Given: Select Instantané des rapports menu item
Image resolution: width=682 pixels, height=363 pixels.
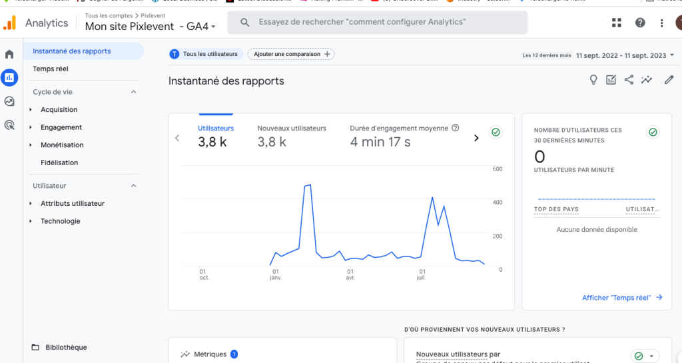Looking at the screenshot, I should [x=83, y=51].
